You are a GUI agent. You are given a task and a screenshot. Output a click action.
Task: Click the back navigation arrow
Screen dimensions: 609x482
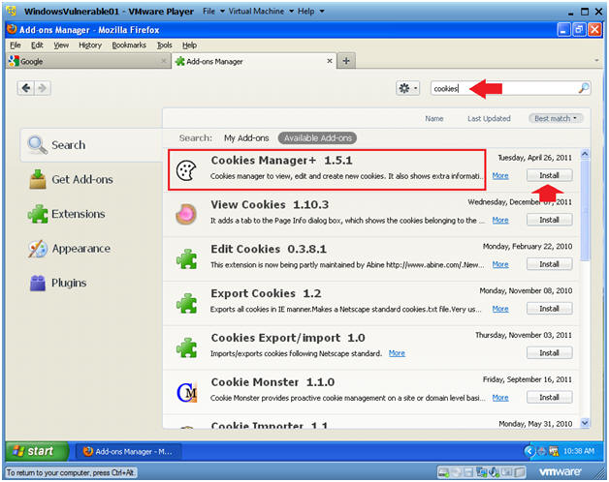coord(26,88)
